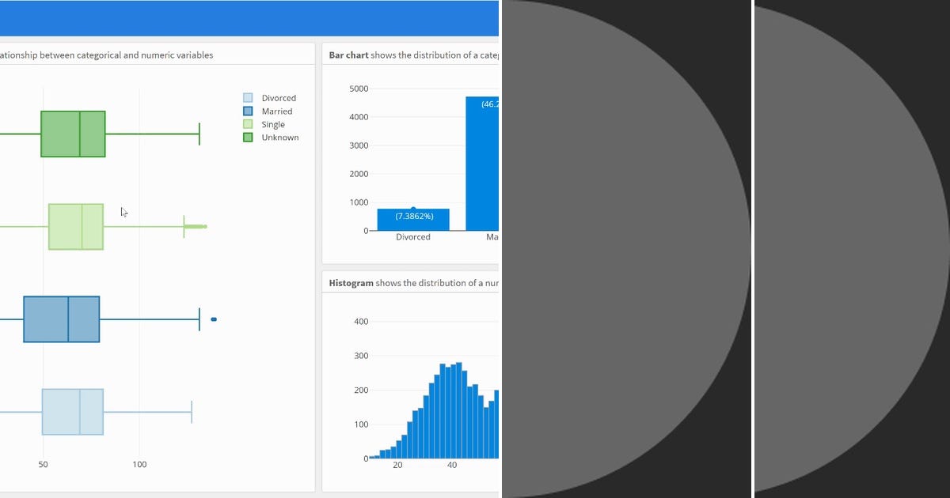This screenshot has width=950, height=498.
Task: Click the green Unknown color swatch
Action: pos(248,137)
